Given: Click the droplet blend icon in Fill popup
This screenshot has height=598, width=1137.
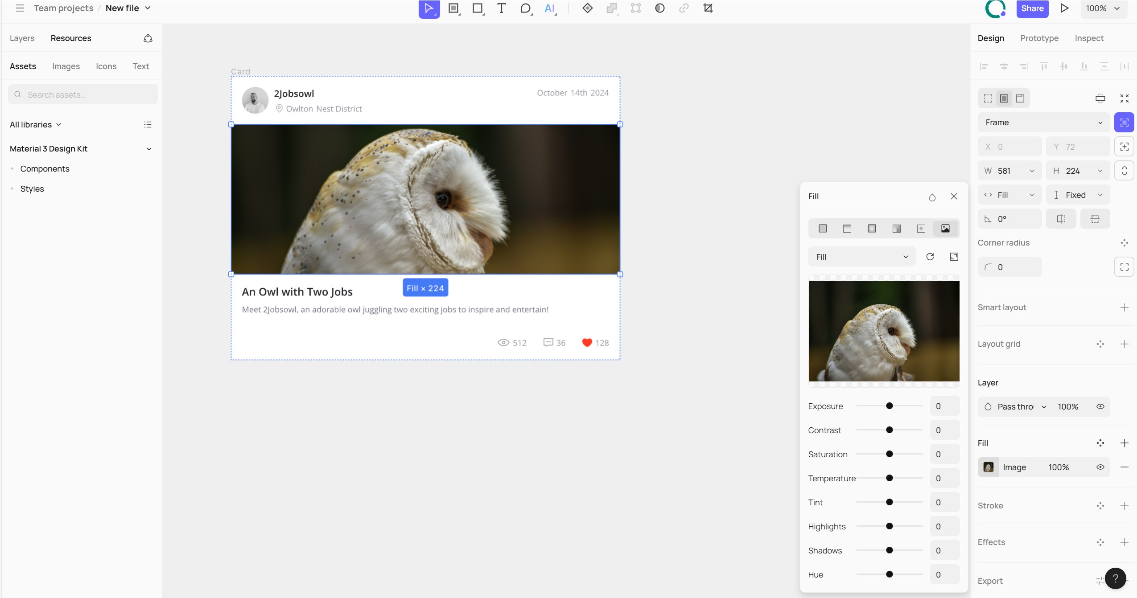Looking at the screenshot, I should tap(932, 197).
